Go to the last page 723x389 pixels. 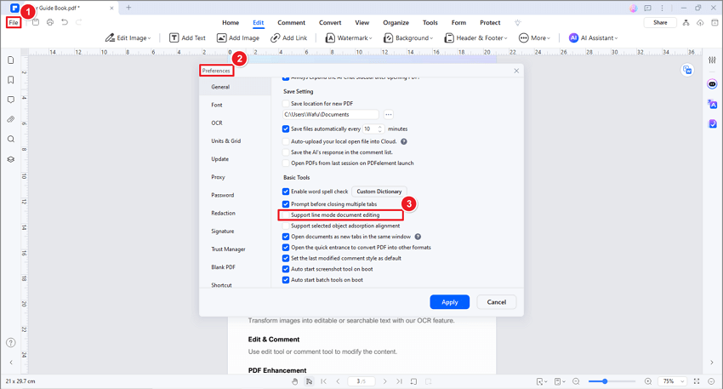399,381
